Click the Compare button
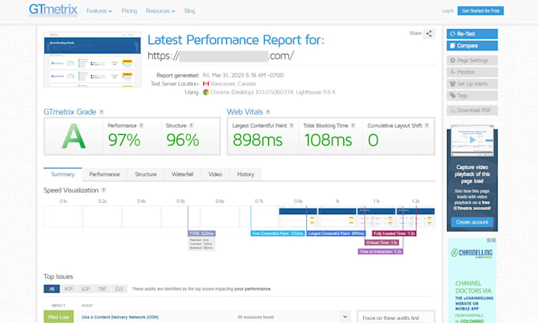 pyautogui.click(x=472, y=46)
